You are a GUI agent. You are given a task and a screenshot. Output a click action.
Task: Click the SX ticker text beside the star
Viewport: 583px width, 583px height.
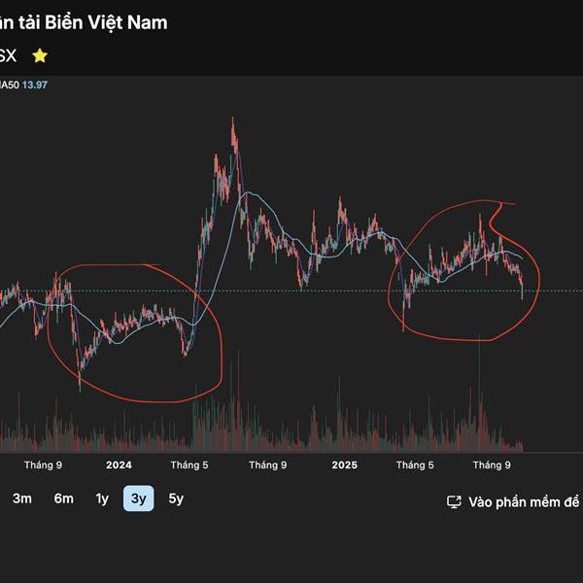pyautogui.click(x=8, y=56)
